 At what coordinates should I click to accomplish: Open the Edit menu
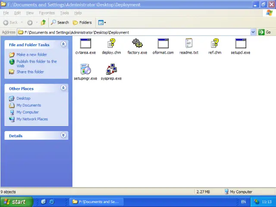(x=17, y=13)
